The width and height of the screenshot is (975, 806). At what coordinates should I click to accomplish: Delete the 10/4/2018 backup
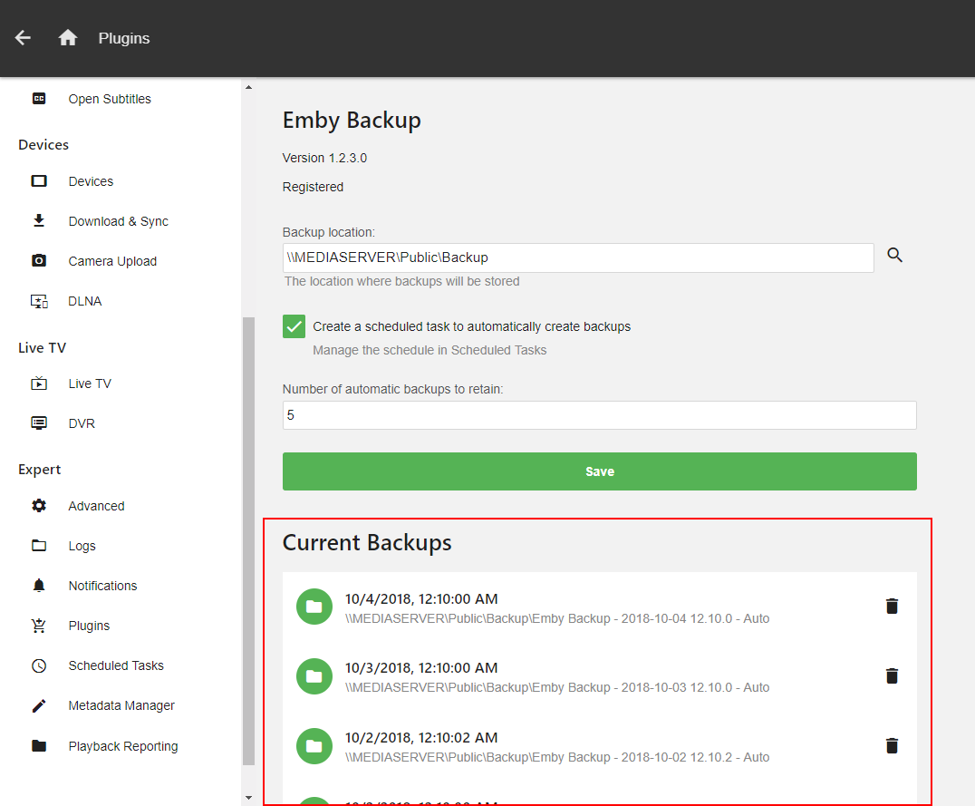(892, 607)
